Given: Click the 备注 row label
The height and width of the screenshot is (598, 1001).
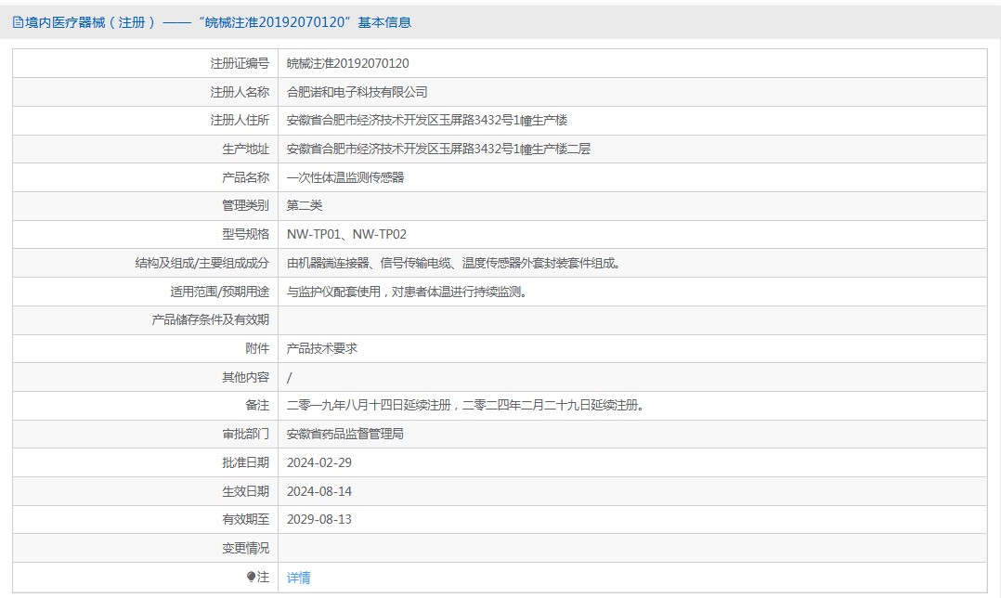Looking at the screenshot, I should [x=257, y=405].
